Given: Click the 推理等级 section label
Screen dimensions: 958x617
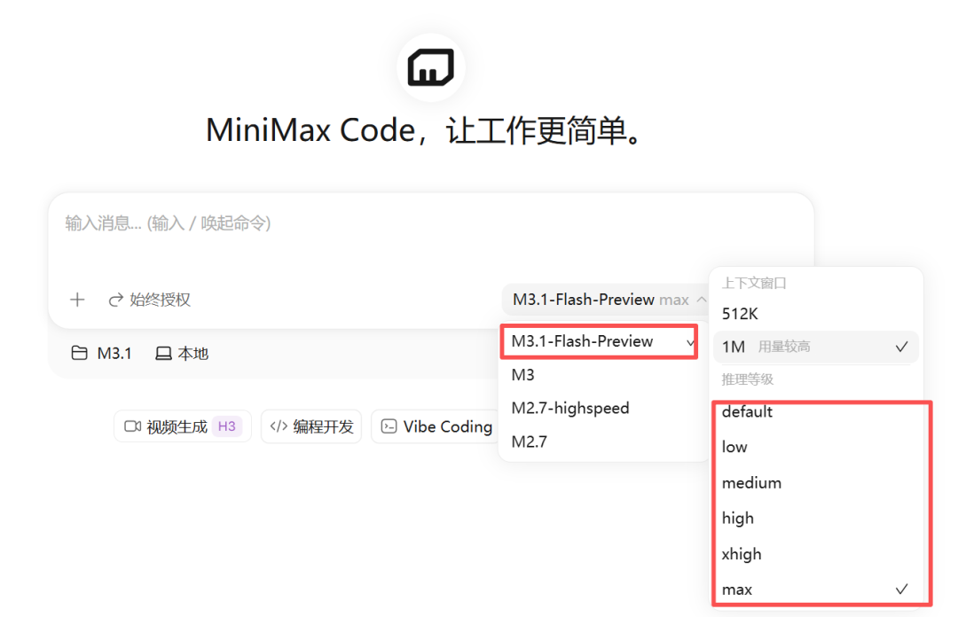Looking at the screenshot, I should pos(747,379).
